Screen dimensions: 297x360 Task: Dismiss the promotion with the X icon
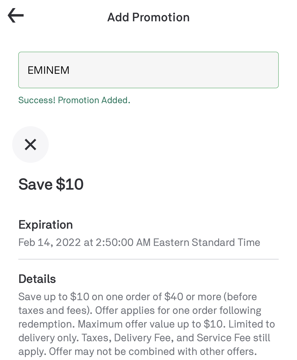point(30,145)
